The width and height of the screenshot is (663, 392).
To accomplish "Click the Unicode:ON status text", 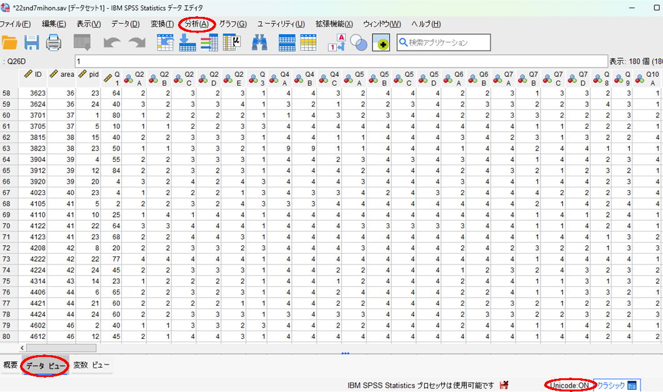I will [x=569, y=385].
